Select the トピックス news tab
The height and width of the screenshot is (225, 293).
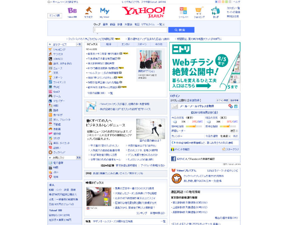pyautogui.click(x=92, y=44)
